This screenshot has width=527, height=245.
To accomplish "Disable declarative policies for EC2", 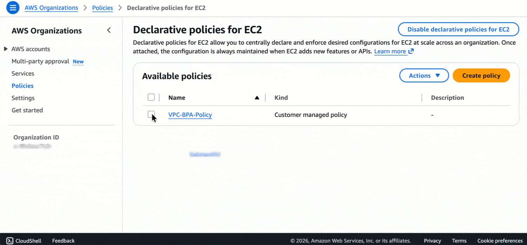I will coord(458,29).
